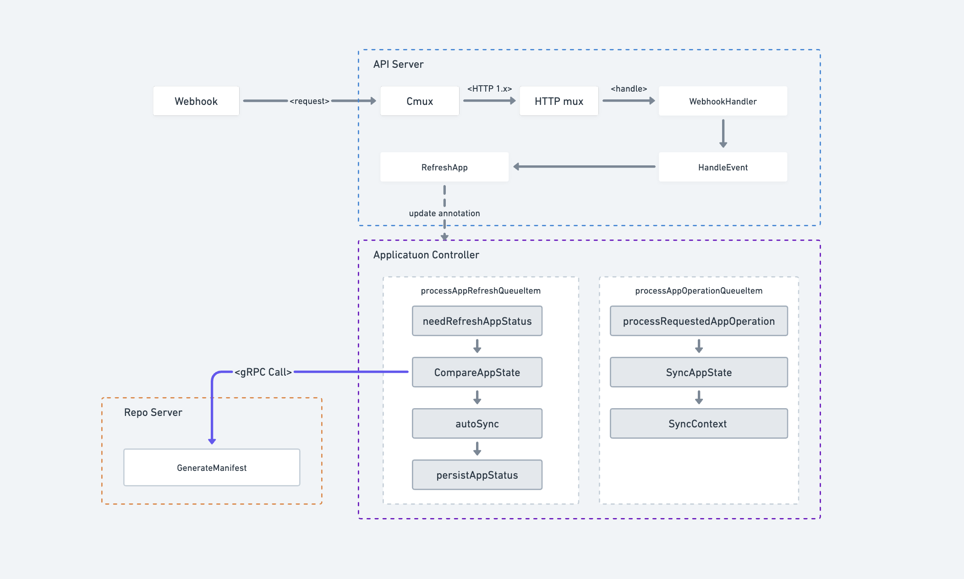Screen dimensions: 964x579
Task: Click the GenerateManifest box
Action: click(212, 467)
